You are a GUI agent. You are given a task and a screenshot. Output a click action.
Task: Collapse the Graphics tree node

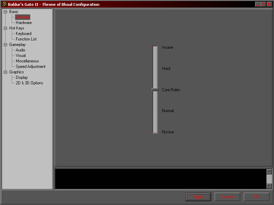[x=5, y=72]
